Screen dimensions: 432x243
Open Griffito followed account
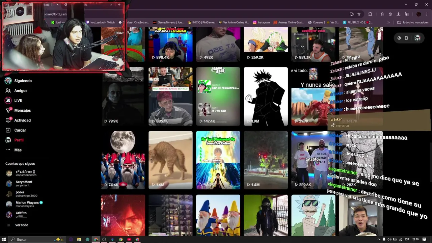pyautogui.click(x=17, y=215)
